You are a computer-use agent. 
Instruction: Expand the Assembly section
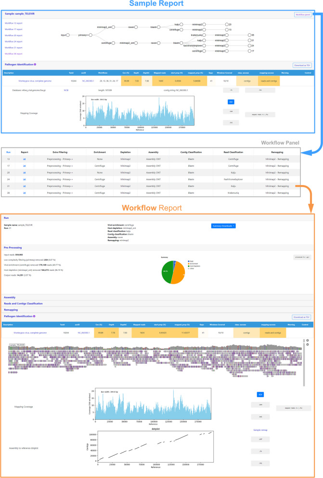point(10,297)
